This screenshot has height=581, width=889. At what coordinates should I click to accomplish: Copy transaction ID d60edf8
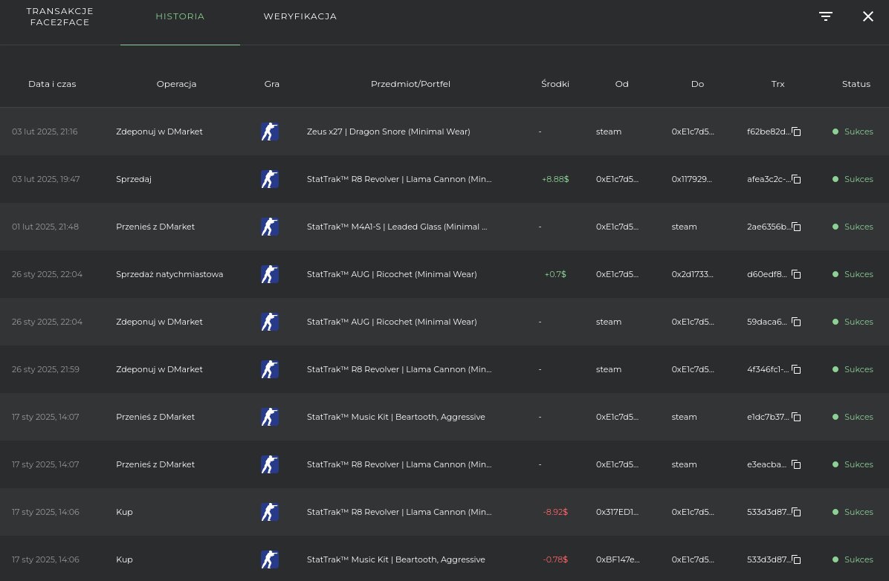[797, 274]
